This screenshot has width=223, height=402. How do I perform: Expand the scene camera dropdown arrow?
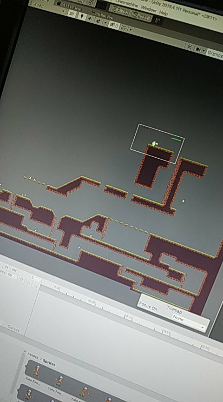pyautogui.click(x=204, y=51)
